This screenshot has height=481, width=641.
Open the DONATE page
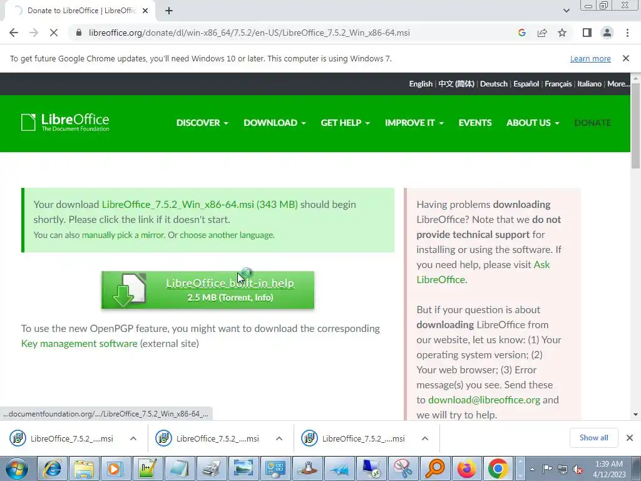(x=593, y=123)
